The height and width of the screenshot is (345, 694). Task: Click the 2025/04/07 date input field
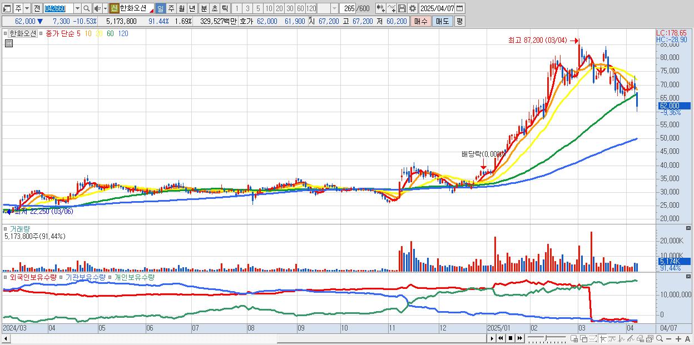(437, 8)
